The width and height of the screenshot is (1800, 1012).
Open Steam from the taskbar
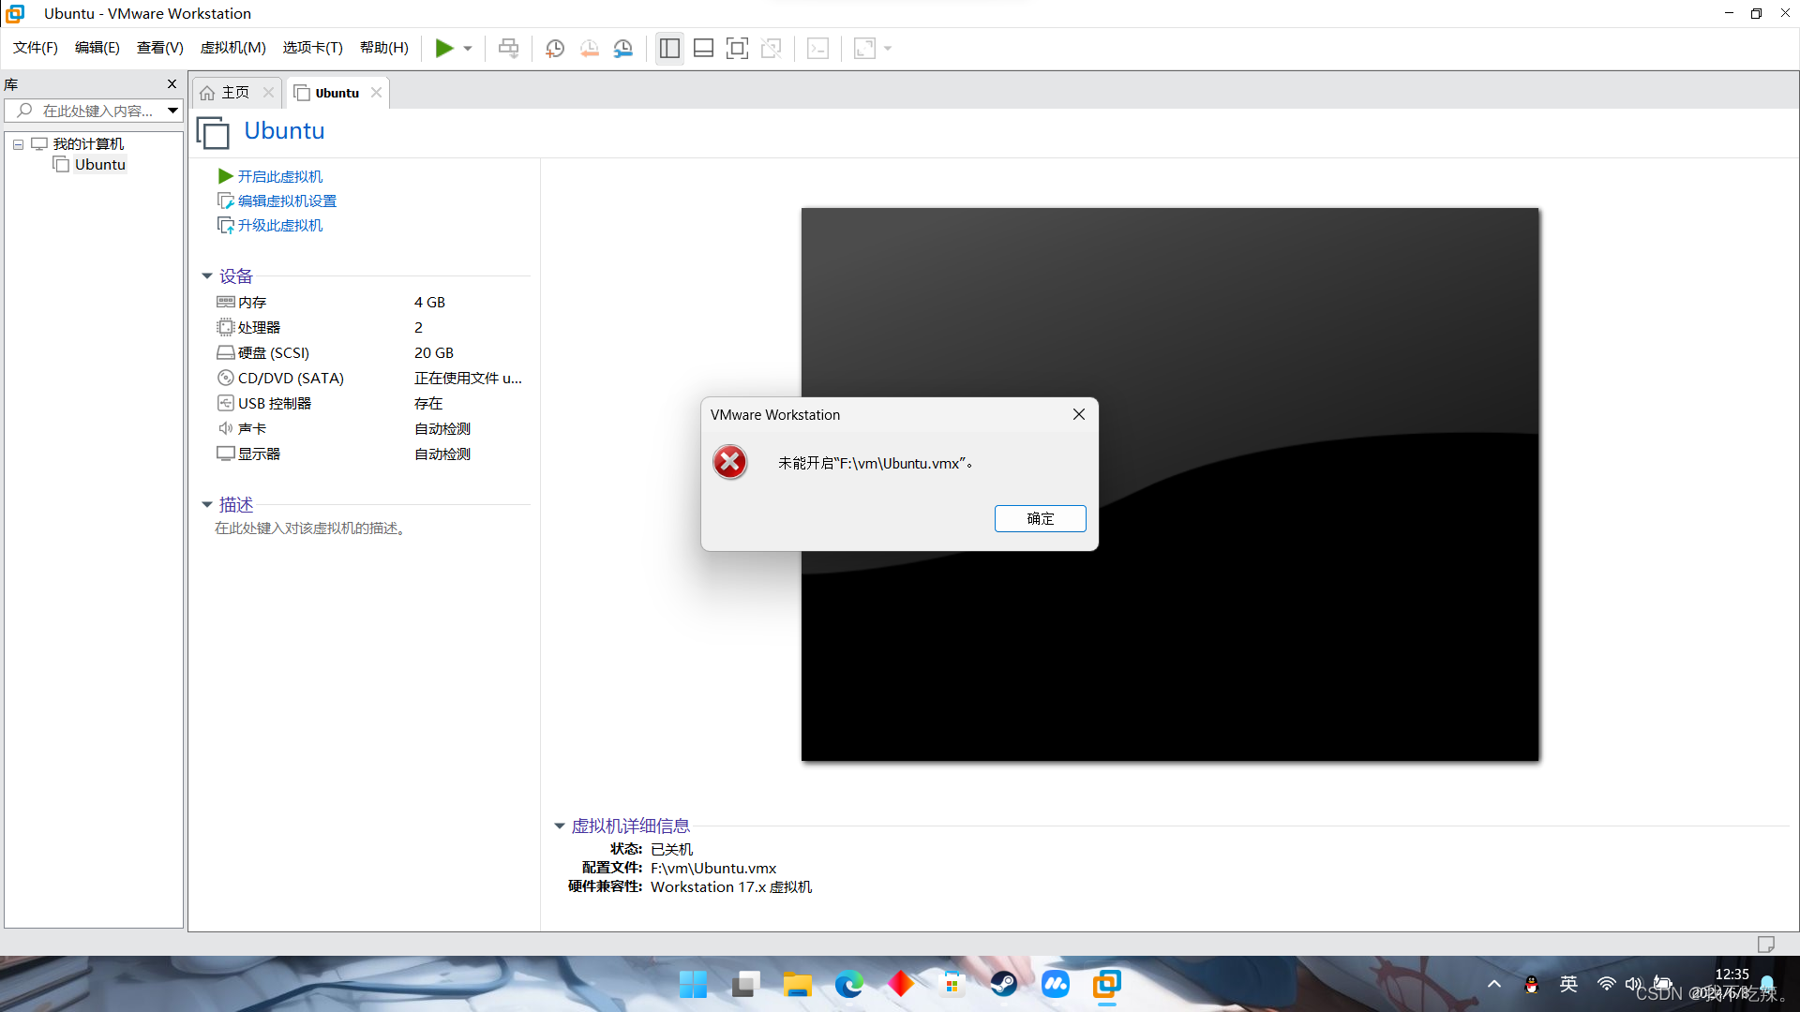(x=1004, y=984)
